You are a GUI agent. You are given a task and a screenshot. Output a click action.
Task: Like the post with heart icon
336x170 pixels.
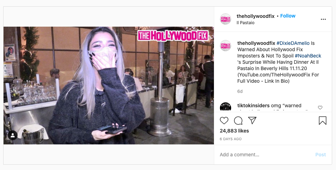point(224,121)
